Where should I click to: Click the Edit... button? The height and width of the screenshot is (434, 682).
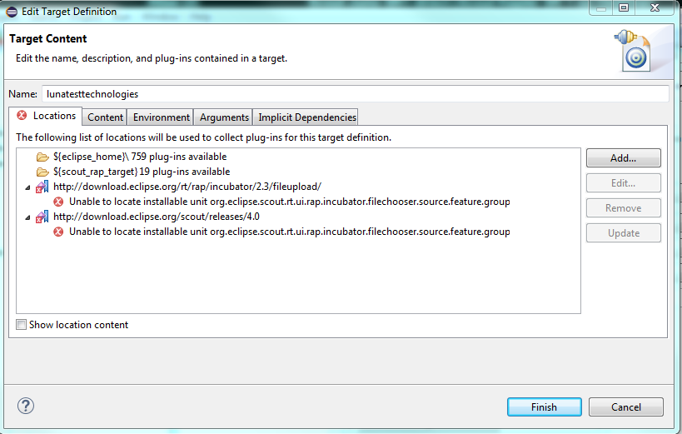(x=623, y=183)
